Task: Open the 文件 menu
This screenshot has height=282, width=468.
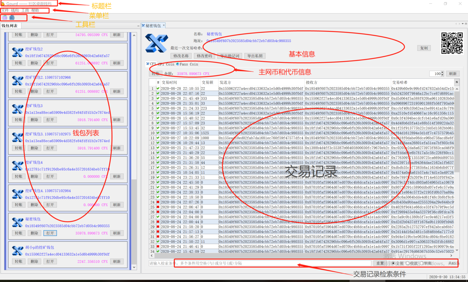Action: (5, 11)
